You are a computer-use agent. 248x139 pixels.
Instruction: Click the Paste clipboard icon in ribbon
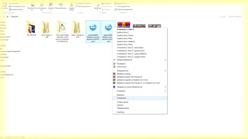pos(5,5)
